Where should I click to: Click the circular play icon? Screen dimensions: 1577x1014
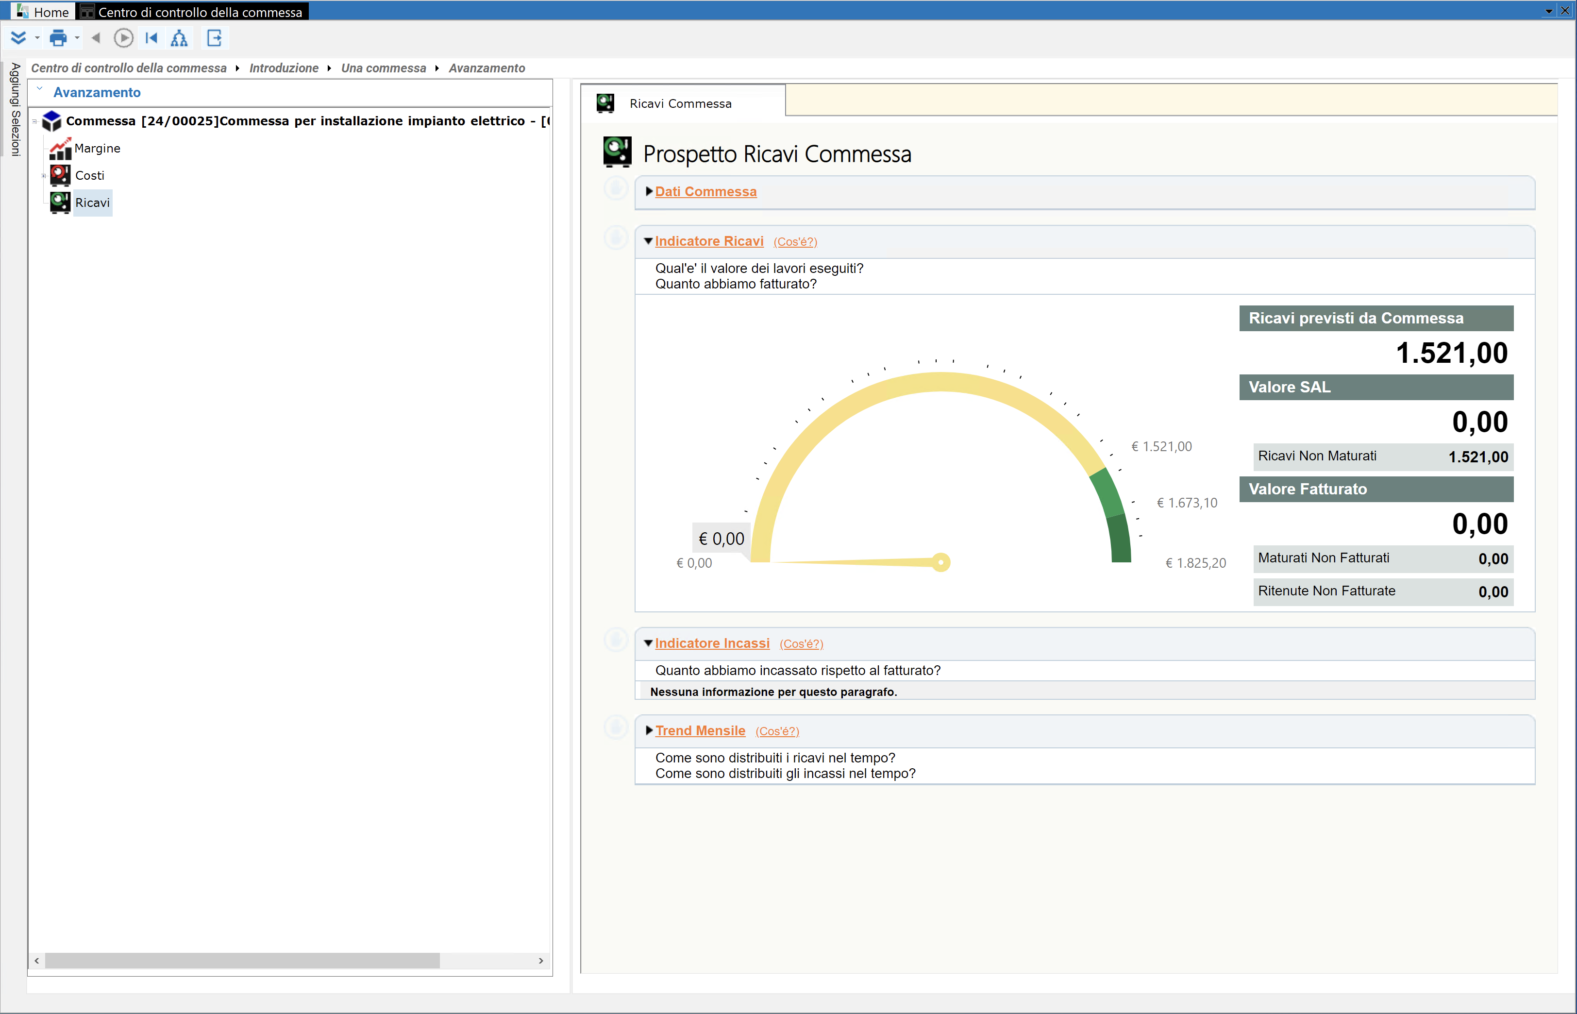click(123, 38)
